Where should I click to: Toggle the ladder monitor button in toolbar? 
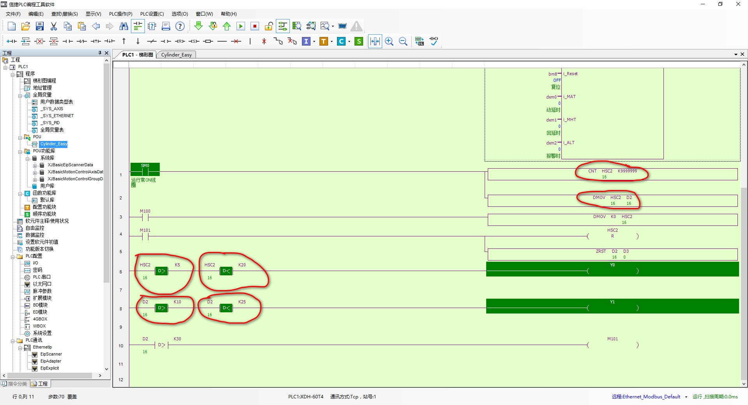click(282, 26)
